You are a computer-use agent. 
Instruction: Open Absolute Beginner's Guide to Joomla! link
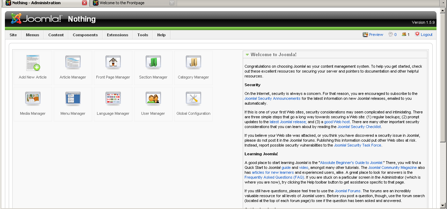351,163
